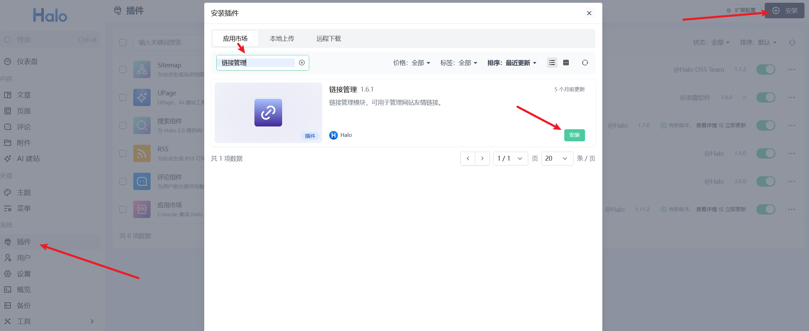This screenshot has width=809, height=331.
Task: Close the install plugin dialog
Action: (589, 13)
